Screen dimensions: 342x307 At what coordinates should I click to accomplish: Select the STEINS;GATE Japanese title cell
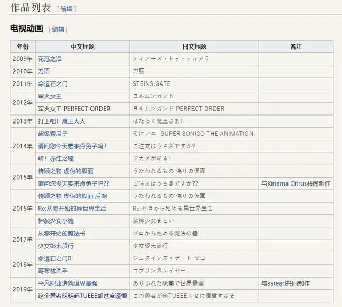pyautogui.click(x=195, y=83)
